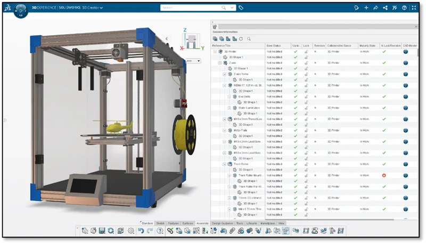Click the Undo arrow in bottom toolbar
Screen dimensions: 426x244
coord(141,231)
